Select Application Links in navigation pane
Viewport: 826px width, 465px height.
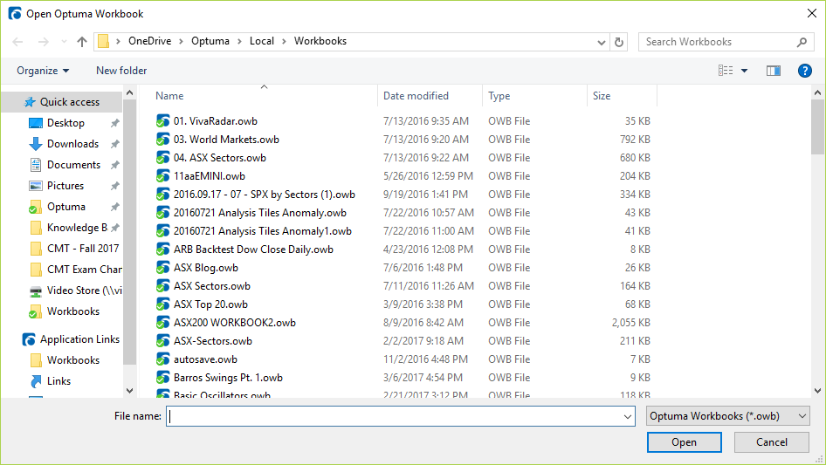tap(79, 339)
